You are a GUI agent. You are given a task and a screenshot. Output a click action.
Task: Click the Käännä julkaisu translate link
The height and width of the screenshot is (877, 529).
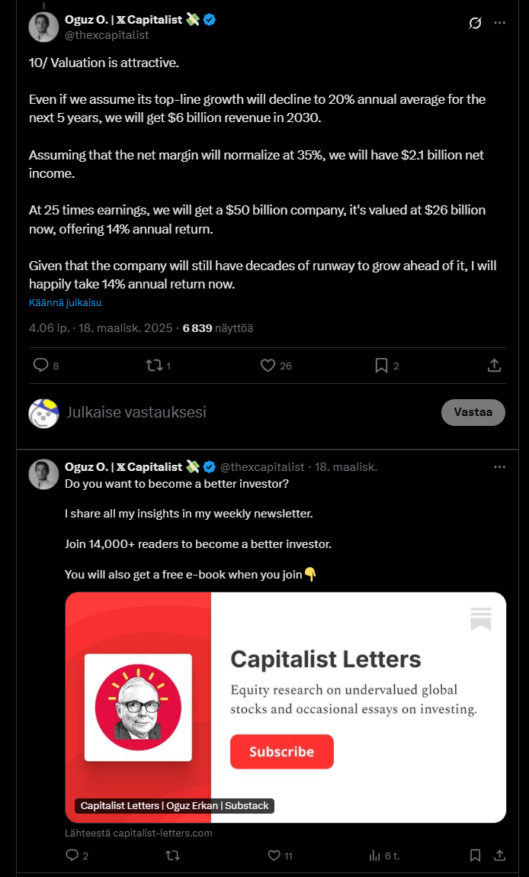click(65, 302)
